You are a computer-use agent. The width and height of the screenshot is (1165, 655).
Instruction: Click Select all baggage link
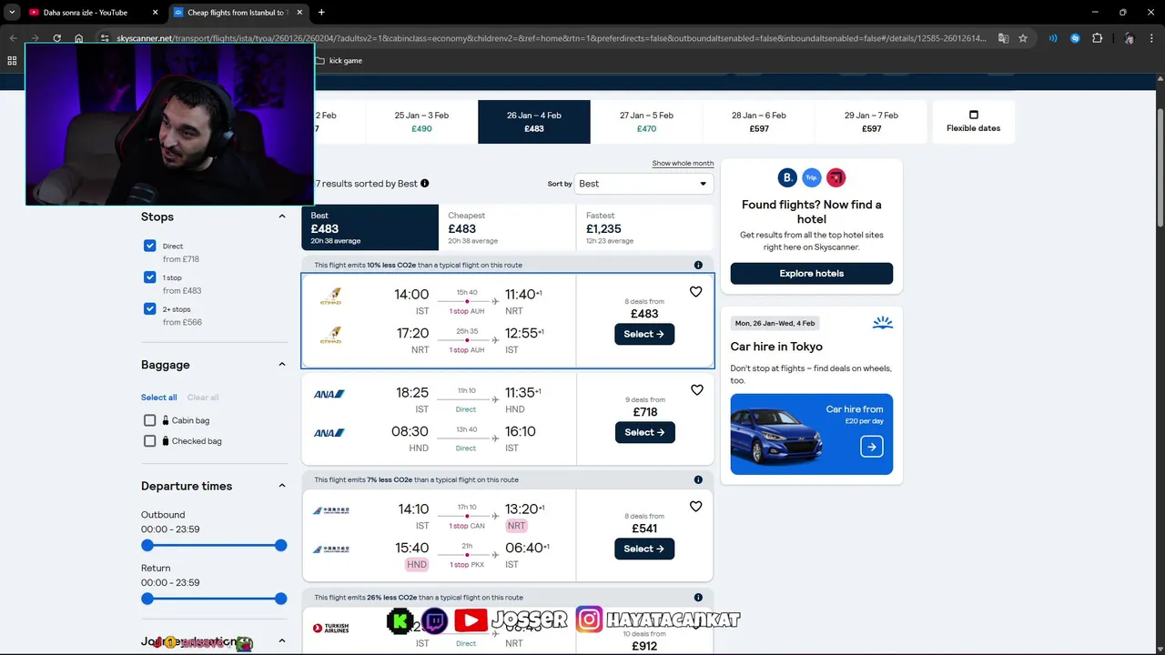(159, 398)
